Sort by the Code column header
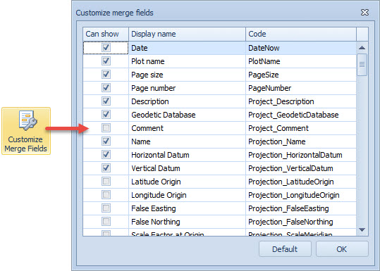380x271 pixels. 301,34
